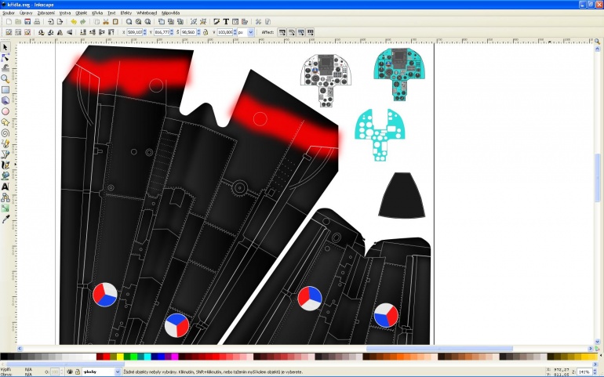Image resolution: width=604 pixels, height=377 pixels.
Task: Undo the last action
Action: coord(74,22)
